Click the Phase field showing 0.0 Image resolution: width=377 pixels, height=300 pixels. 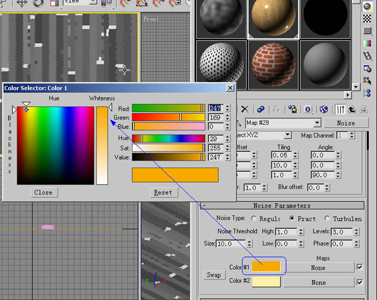coord(342,243)
